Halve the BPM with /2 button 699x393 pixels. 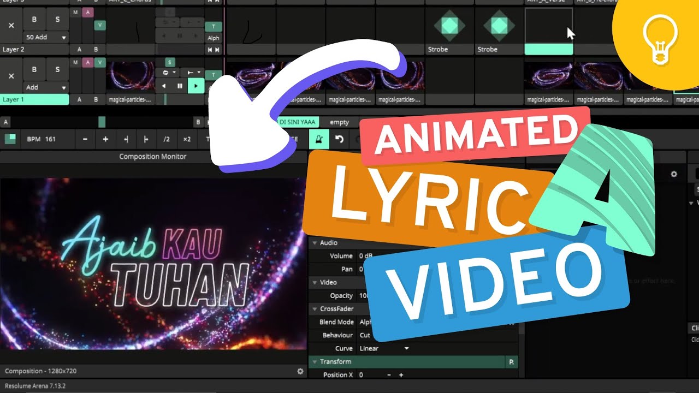click(x=167, y=139)
